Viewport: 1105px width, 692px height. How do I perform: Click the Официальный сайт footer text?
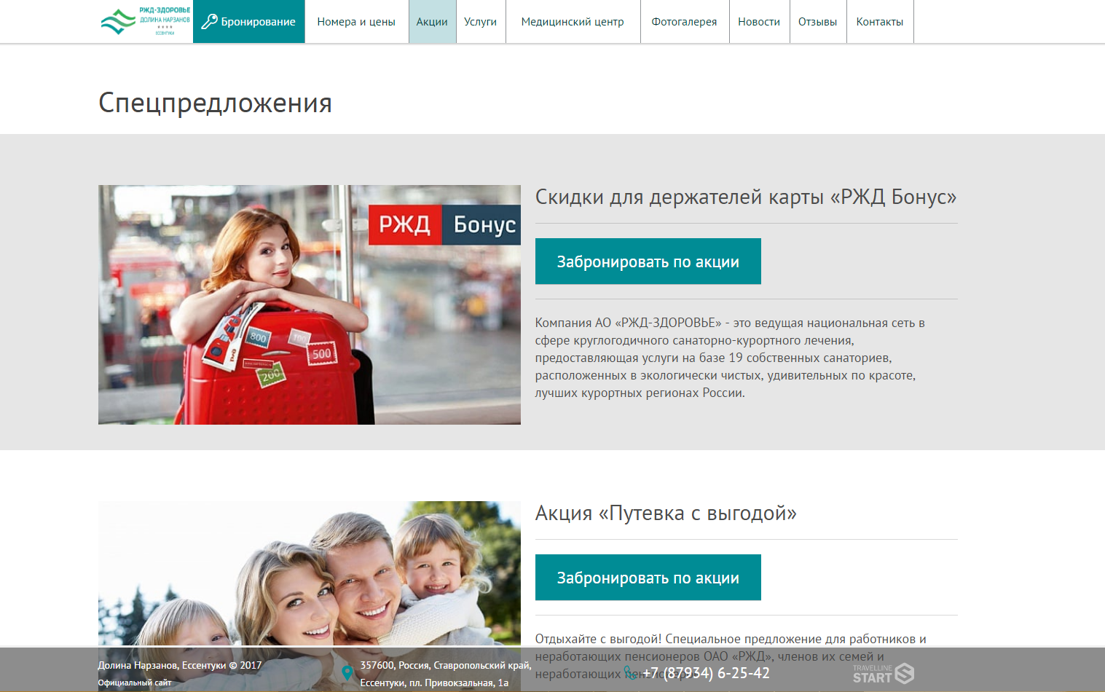click(135, 683)
